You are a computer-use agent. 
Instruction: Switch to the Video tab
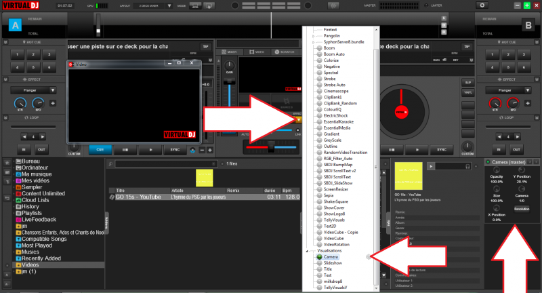257,52
